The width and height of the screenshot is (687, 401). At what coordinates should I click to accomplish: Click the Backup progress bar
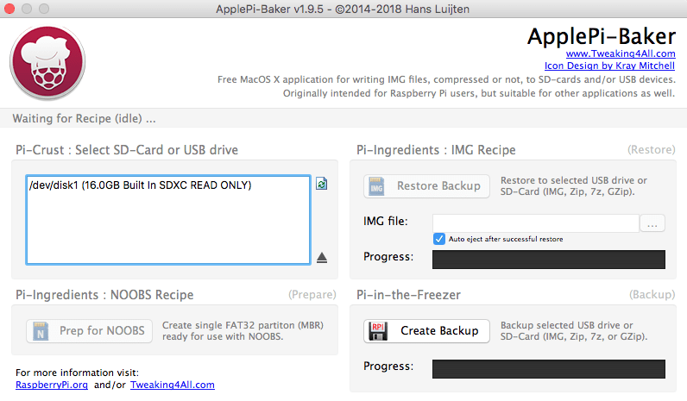(x=548, y=368)
